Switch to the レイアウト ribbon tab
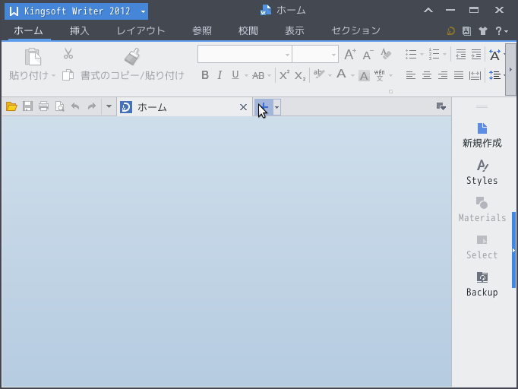 [x=141, y=30]
